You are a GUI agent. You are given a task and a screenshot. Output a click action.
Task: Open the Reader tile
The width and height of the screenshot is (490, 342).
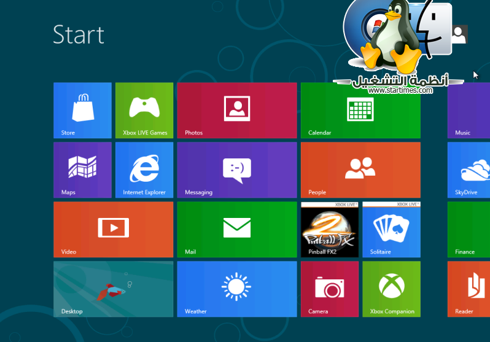[469, 289]
